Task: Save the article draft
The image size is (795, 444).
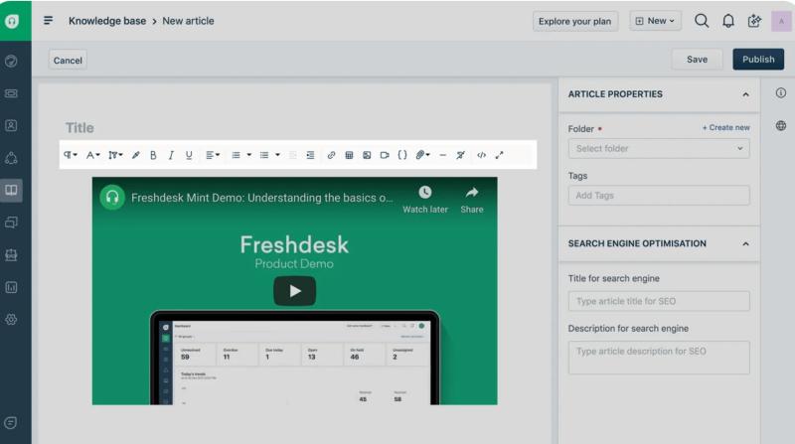Action: click(697, 60)
